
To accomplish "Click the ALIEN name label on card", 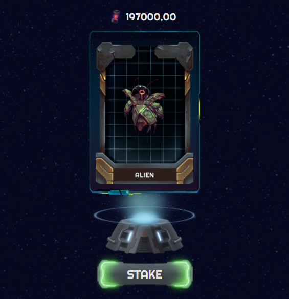I will pyautogui.click(x=144, y=175).
